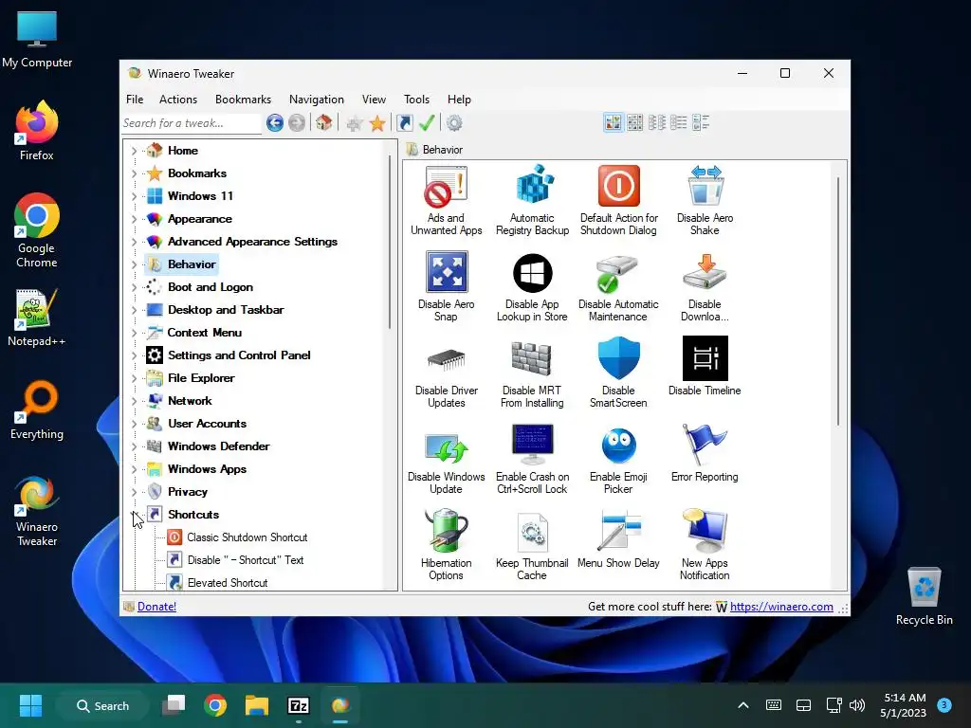Open the Help menu
This screenshot has width=971, height=728.
pos(459,99)
